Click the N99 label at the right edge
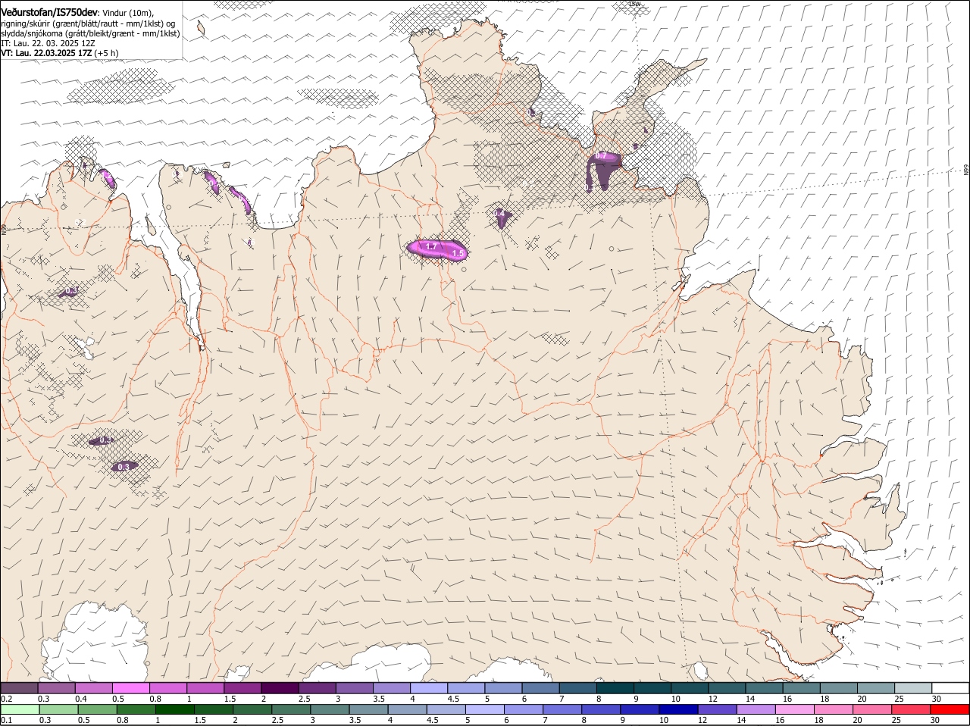Viewport: 970px width, 726px height. 967,171
